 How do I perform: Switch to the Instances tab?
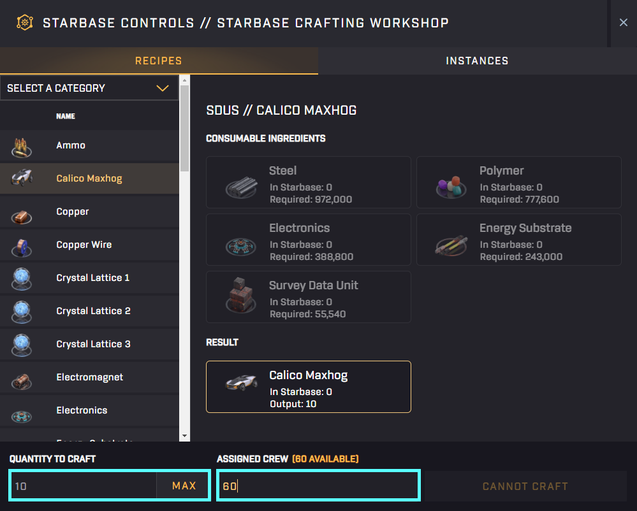477,61
